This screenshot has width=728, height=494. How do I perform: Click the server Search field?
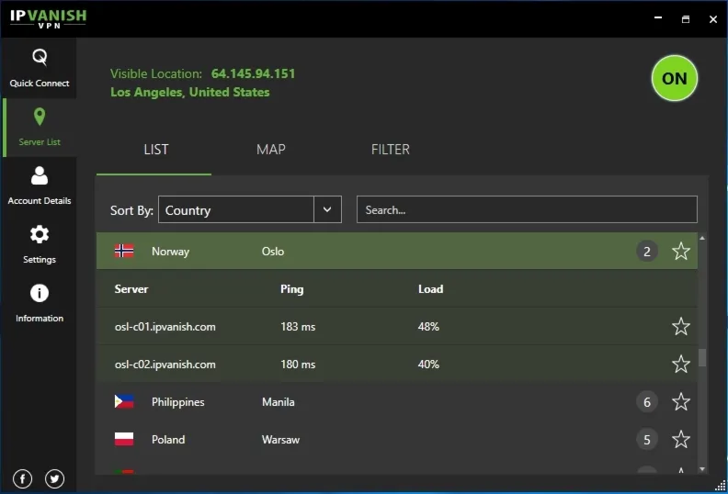527,209
